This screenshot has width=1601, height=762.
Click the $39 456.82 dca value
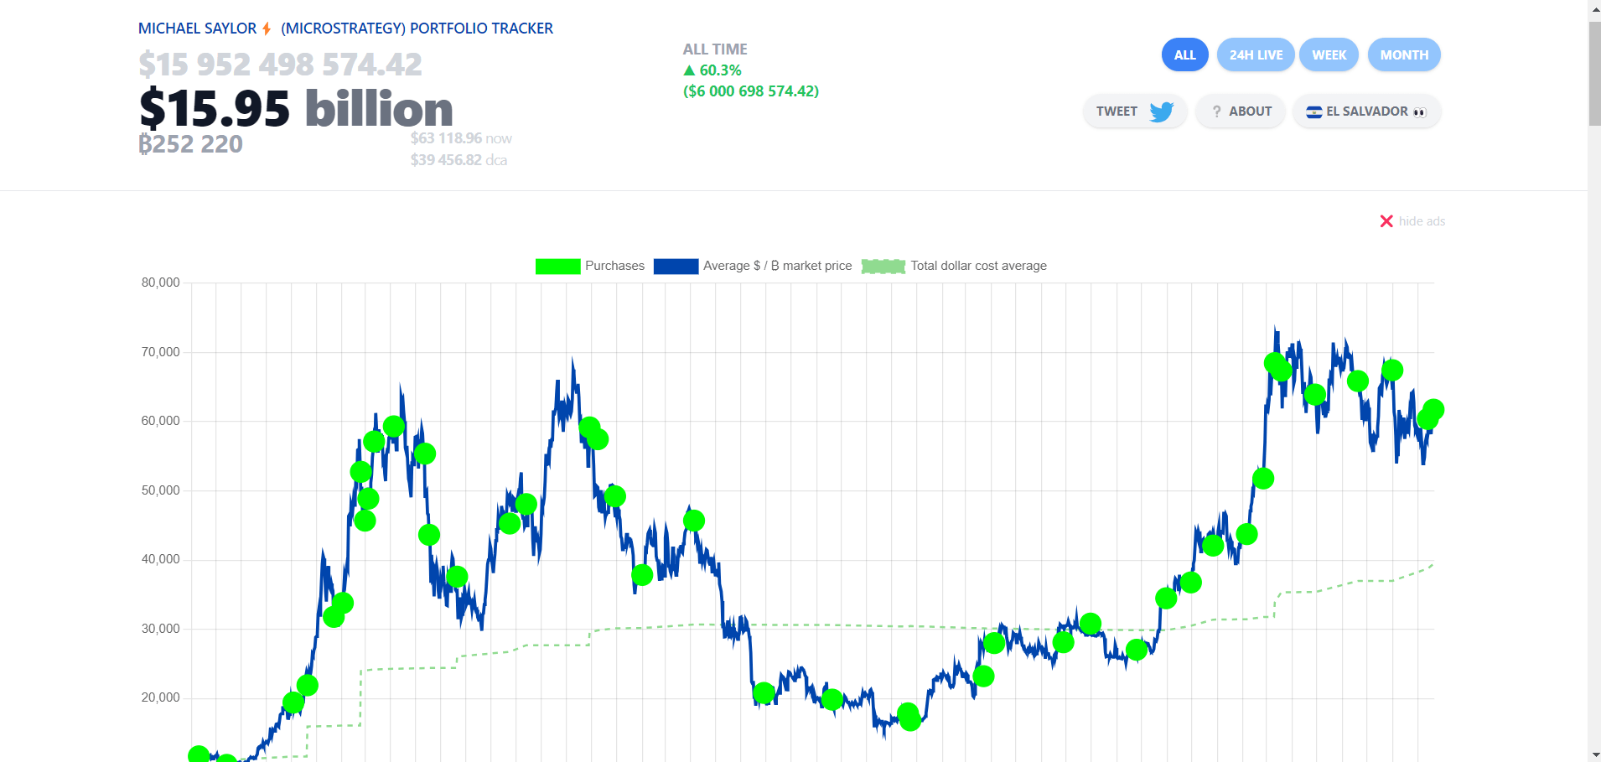pyautogui.click(x=459, y=160)
